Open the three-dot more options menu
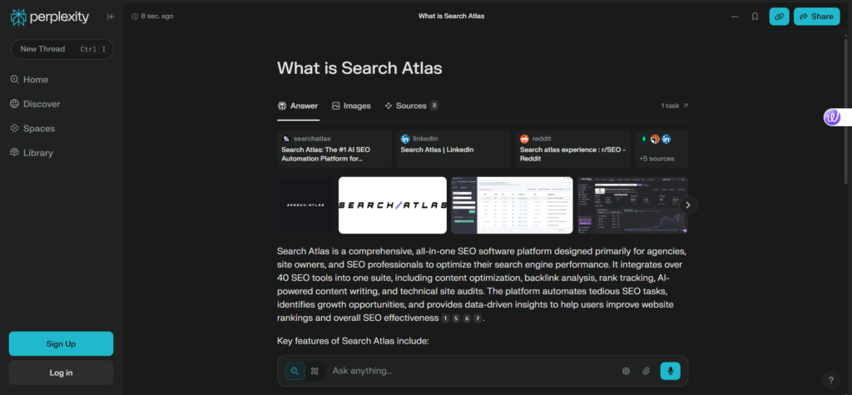 [x=735, y=17]
